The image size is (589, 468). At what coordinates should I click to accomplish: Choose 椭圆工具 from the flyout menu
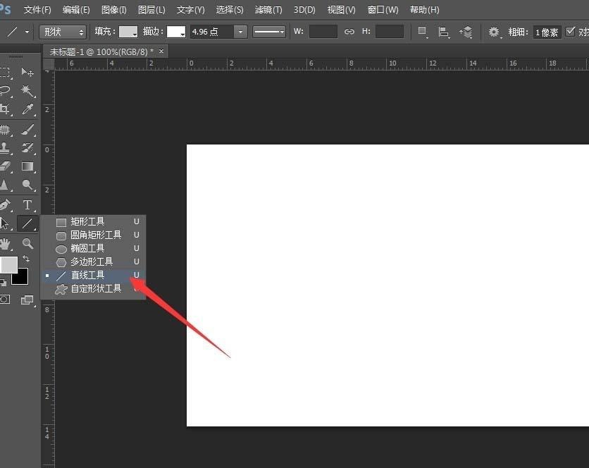(x=87, y=248)
